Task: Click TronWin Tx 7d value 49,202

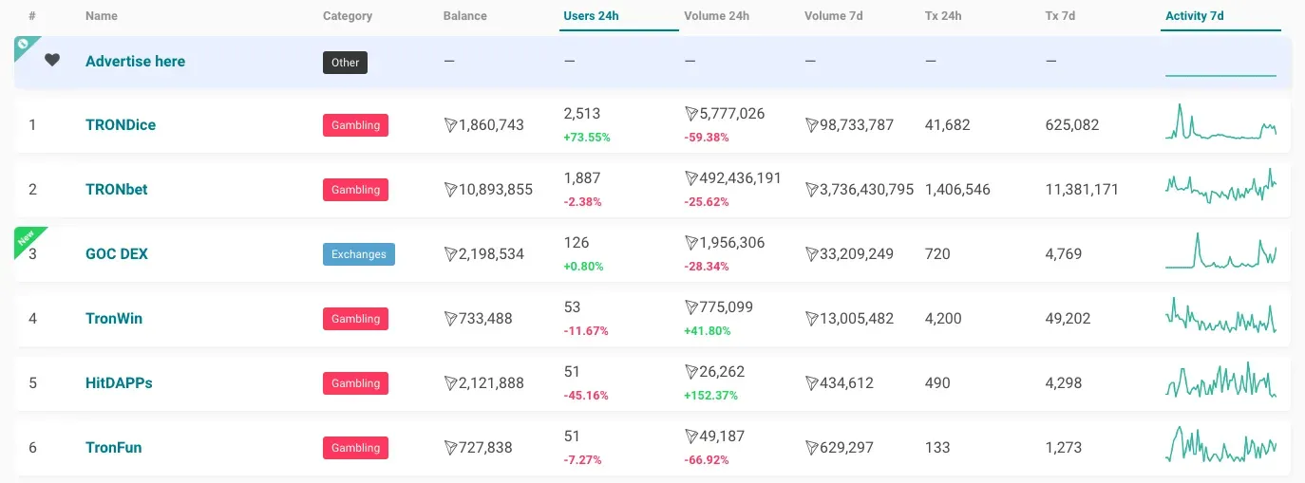Action: coord(1068,319)
